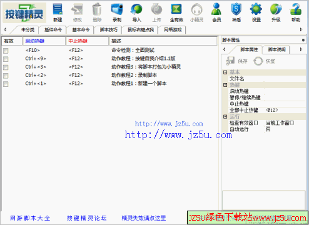The image size is (309, 225).
Task: Click the 全部中止热键 F12 value
Action: pos(285,110)
